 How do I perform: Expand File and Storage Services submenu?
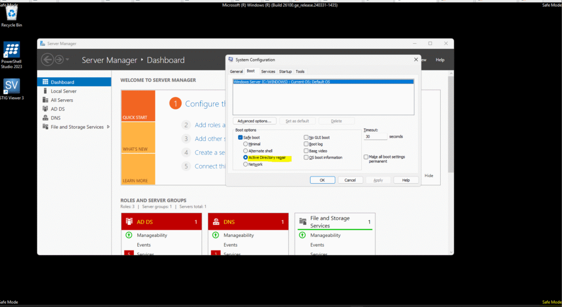pyautogui.click(x=108, y=127)
